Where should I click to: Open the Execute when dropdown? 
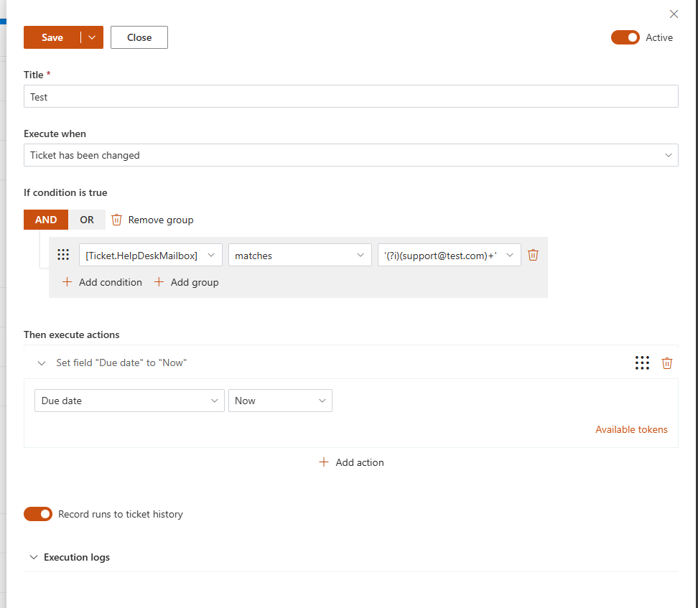coord(350,155)
